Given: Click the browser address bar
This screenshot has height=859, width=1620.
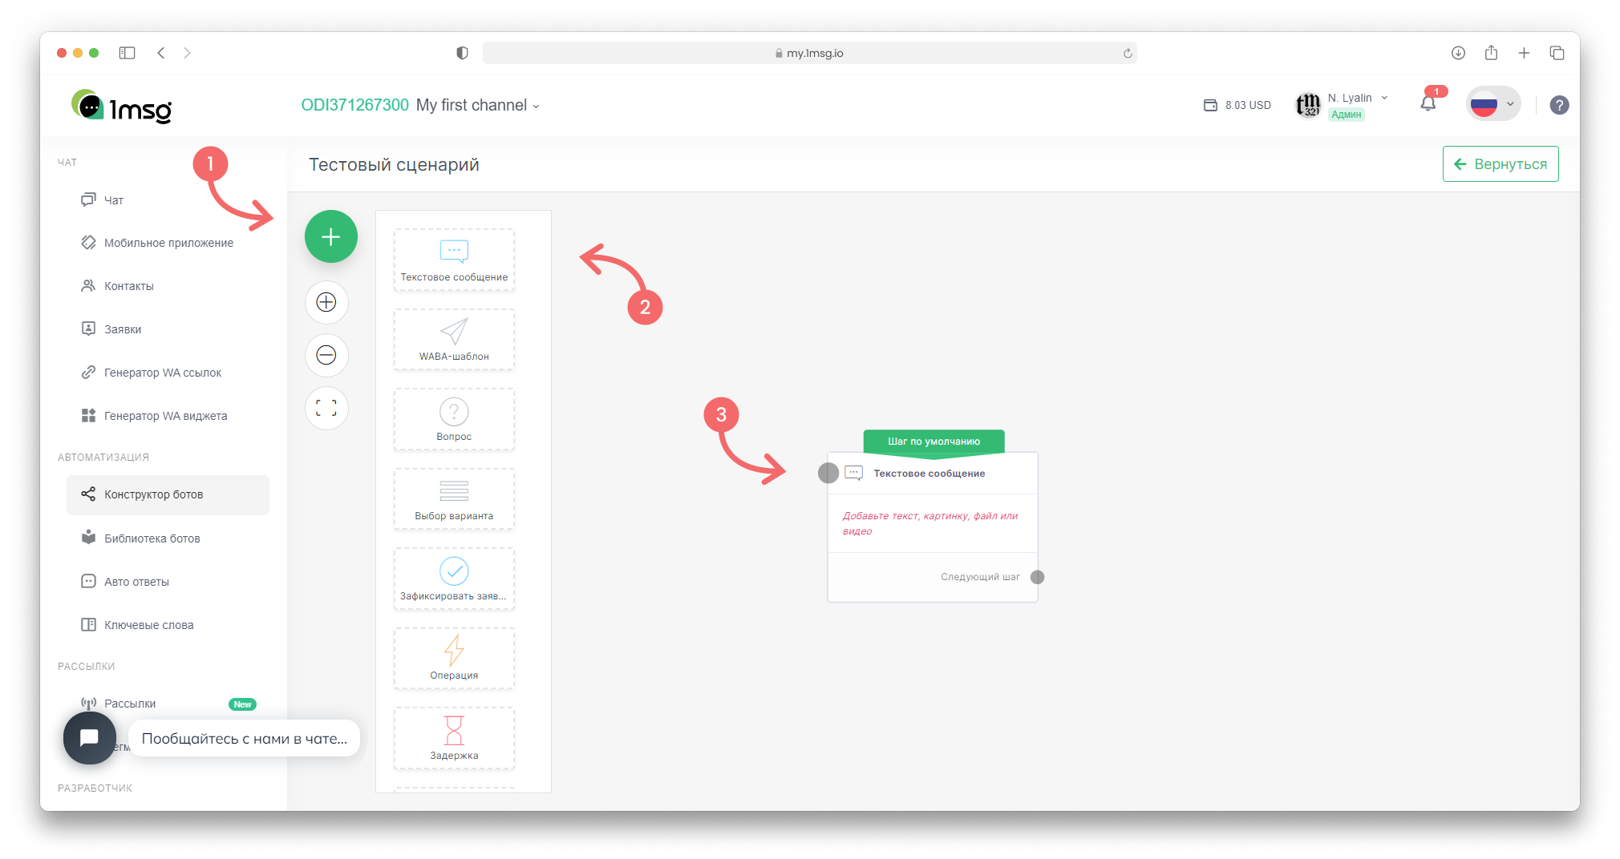Looking at the screenshot, I should coord(810,53).
